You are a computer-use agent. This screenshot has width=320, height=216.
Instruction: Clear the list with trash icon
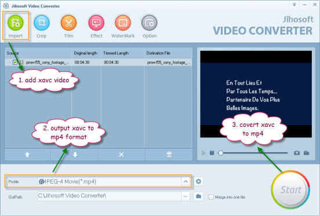coord(169,155)
